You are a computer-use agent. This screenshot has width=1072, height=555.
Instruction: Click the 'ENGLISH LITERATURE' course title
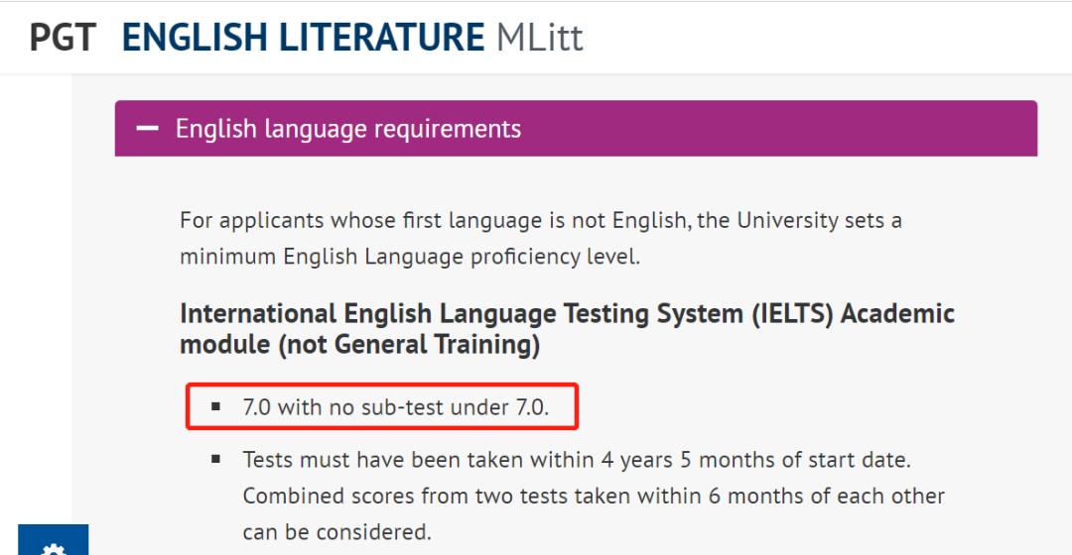(303, 38)
